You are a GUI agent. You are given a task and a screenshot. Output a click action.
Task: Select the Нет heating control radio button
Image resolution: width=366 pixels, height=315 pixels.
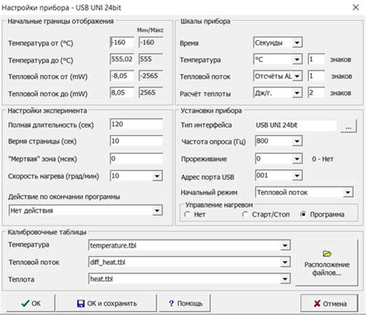187,214
